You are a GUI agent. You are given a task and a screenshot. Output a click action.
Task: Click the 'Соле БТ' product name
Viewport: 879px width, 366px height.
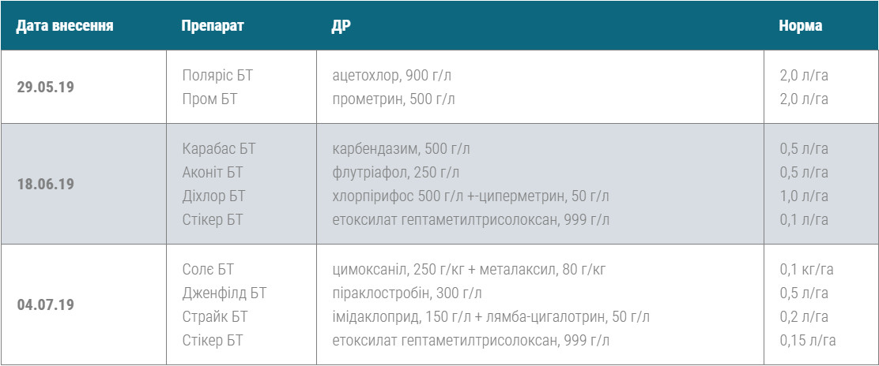tap(208, 269)
